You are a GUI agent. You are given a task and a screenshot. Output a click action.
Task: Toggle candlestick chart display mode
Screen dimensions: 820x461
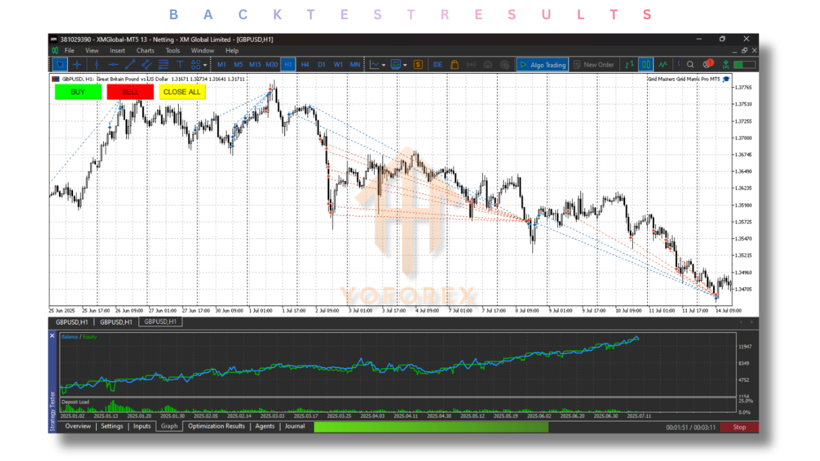tap(646, 65)
